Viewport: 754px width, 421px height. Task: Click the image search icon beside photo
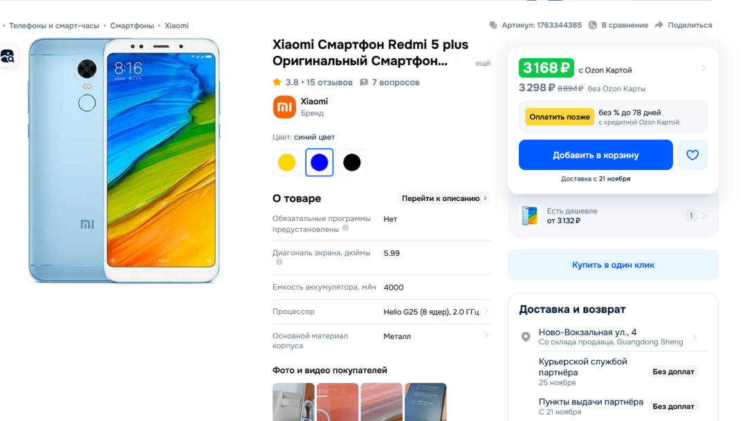[8, 57]
